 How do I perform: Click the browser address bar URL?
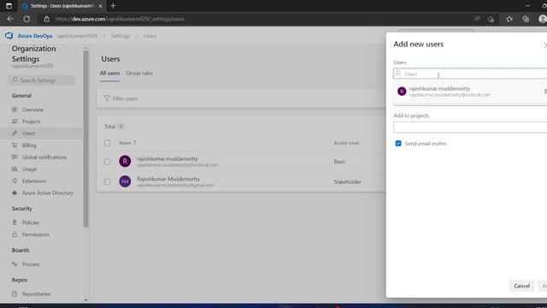point(120,19)
